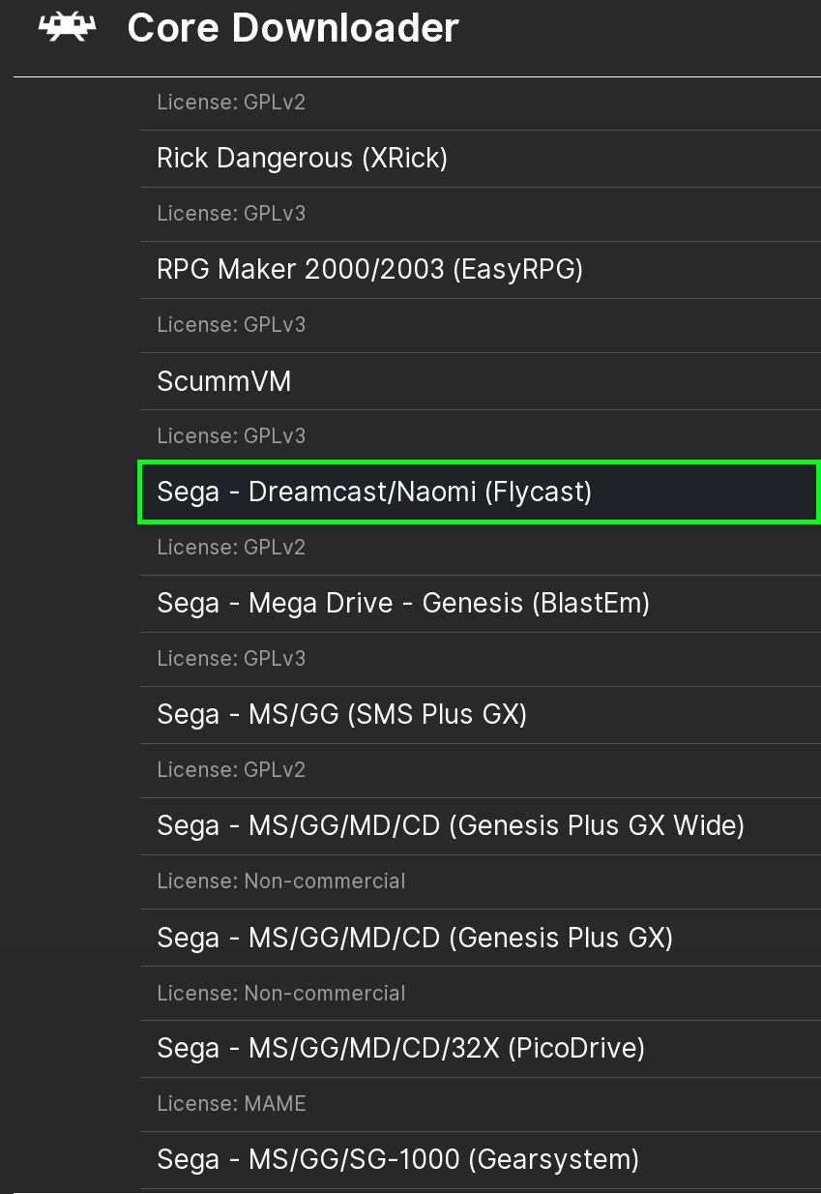This screenshot has height=1194, width=821.
Task: Download Sega MS/GG/MD/CD (Genesis Plus GX) core
Action: pyautogui.click(x=414, y=938)
